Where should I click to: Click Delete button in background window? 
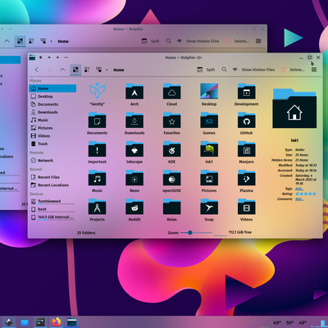click(x=238, y=41)
